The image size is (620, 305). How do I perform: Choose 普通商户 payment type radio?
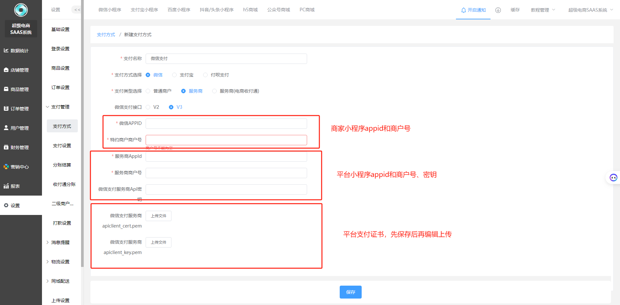pos(148,91)
